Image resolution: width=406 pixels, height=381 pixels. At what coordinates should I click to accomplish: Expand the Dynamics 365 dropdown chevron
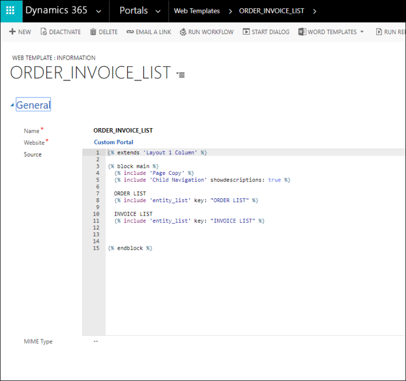coord(99,11)
